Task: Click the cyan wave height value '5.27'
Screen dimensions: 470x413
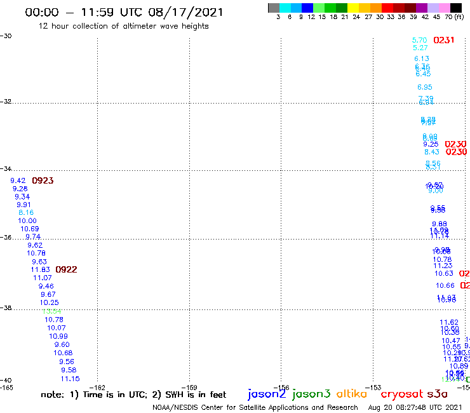Action: [x=420, y=48]
